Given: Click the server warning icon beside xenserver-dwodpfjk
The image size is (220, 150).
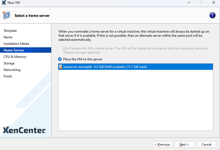Looking at the screenshot, I should point(60,67).
